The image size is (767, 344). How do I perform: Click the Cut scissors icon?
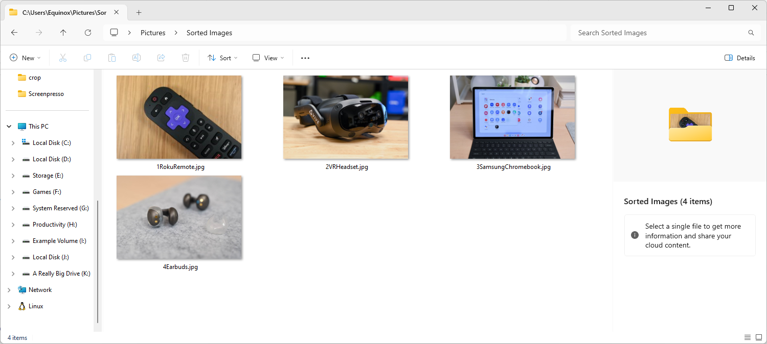tap(63, 58)
